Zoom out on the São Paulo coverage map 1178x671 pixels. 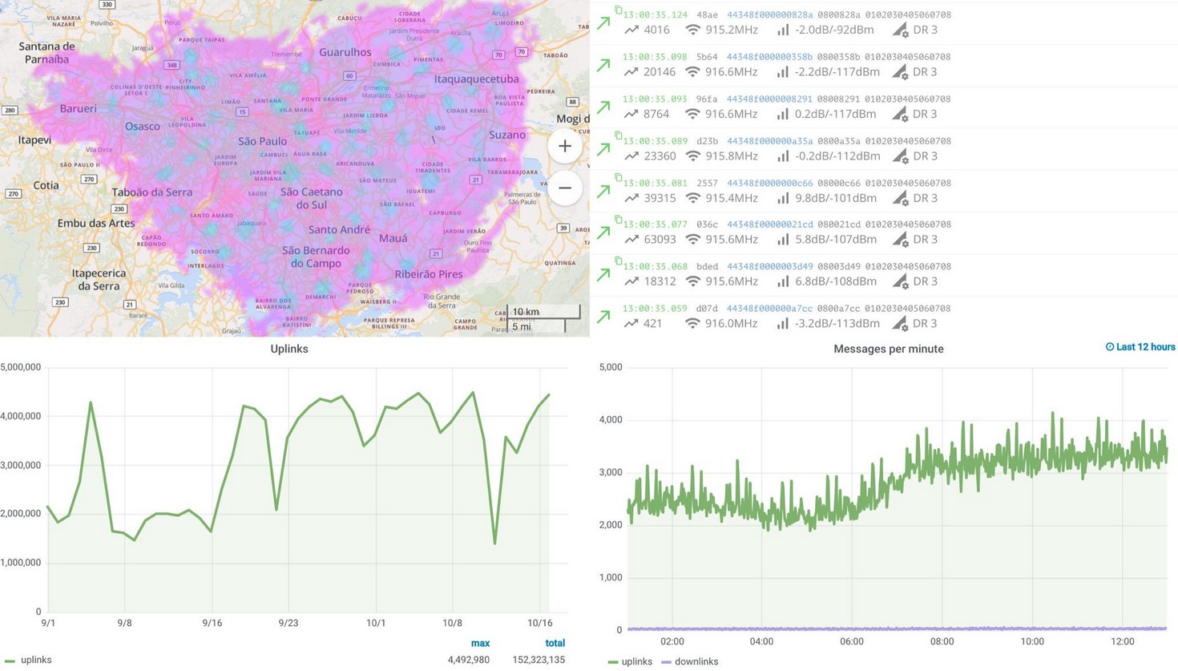[565, 188]
